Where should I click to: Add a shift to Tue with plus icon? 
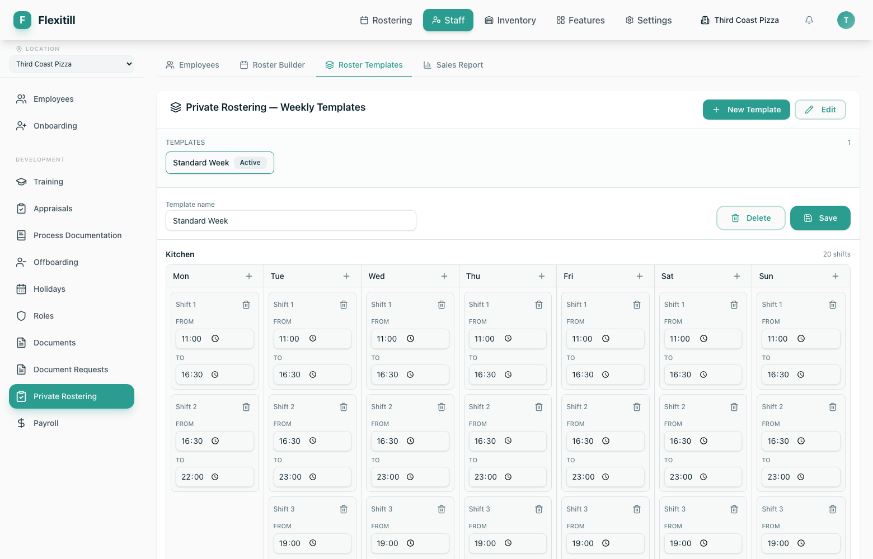346,276
